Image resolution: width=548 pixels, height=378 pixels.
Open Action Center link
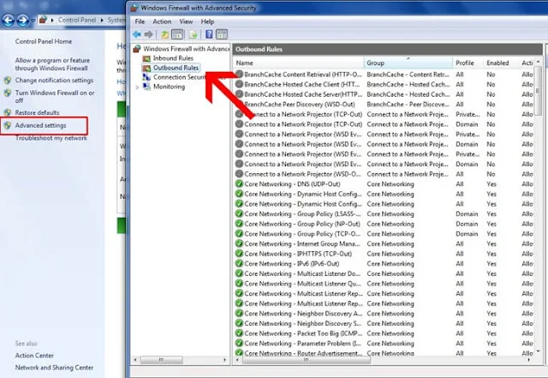click(34, 356)
